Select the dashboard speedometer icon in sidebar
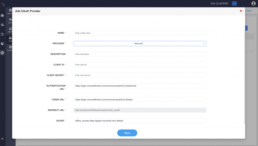 2,16
